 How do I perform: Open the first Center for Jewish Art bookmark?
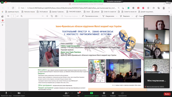(x=109, y=12)
